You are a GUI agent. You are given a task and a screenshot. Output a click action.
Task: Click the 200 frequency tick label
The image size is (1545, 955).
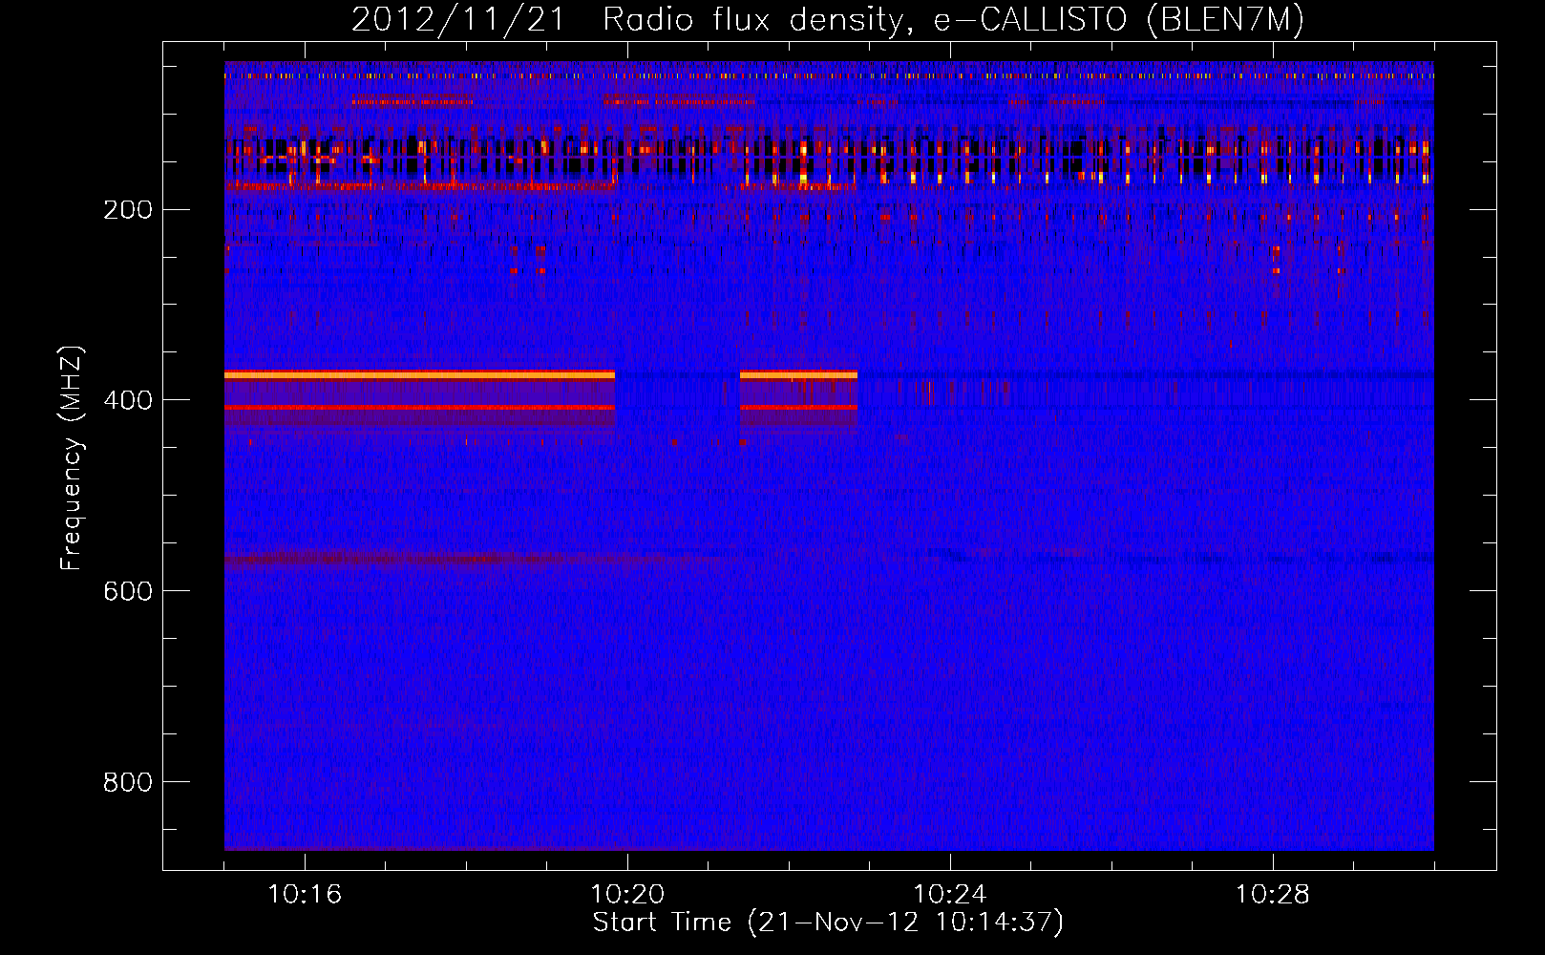tap(128, 210)
